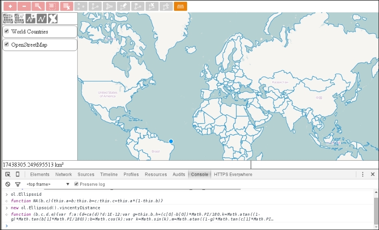
Task: Uncheck the OpenStreetMap layer
Action: 6,45
